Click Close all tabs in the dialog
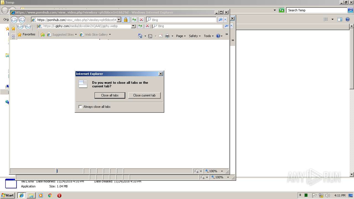Screen dimensions: 354x199 pyautogui.click(x=110, y=95)
